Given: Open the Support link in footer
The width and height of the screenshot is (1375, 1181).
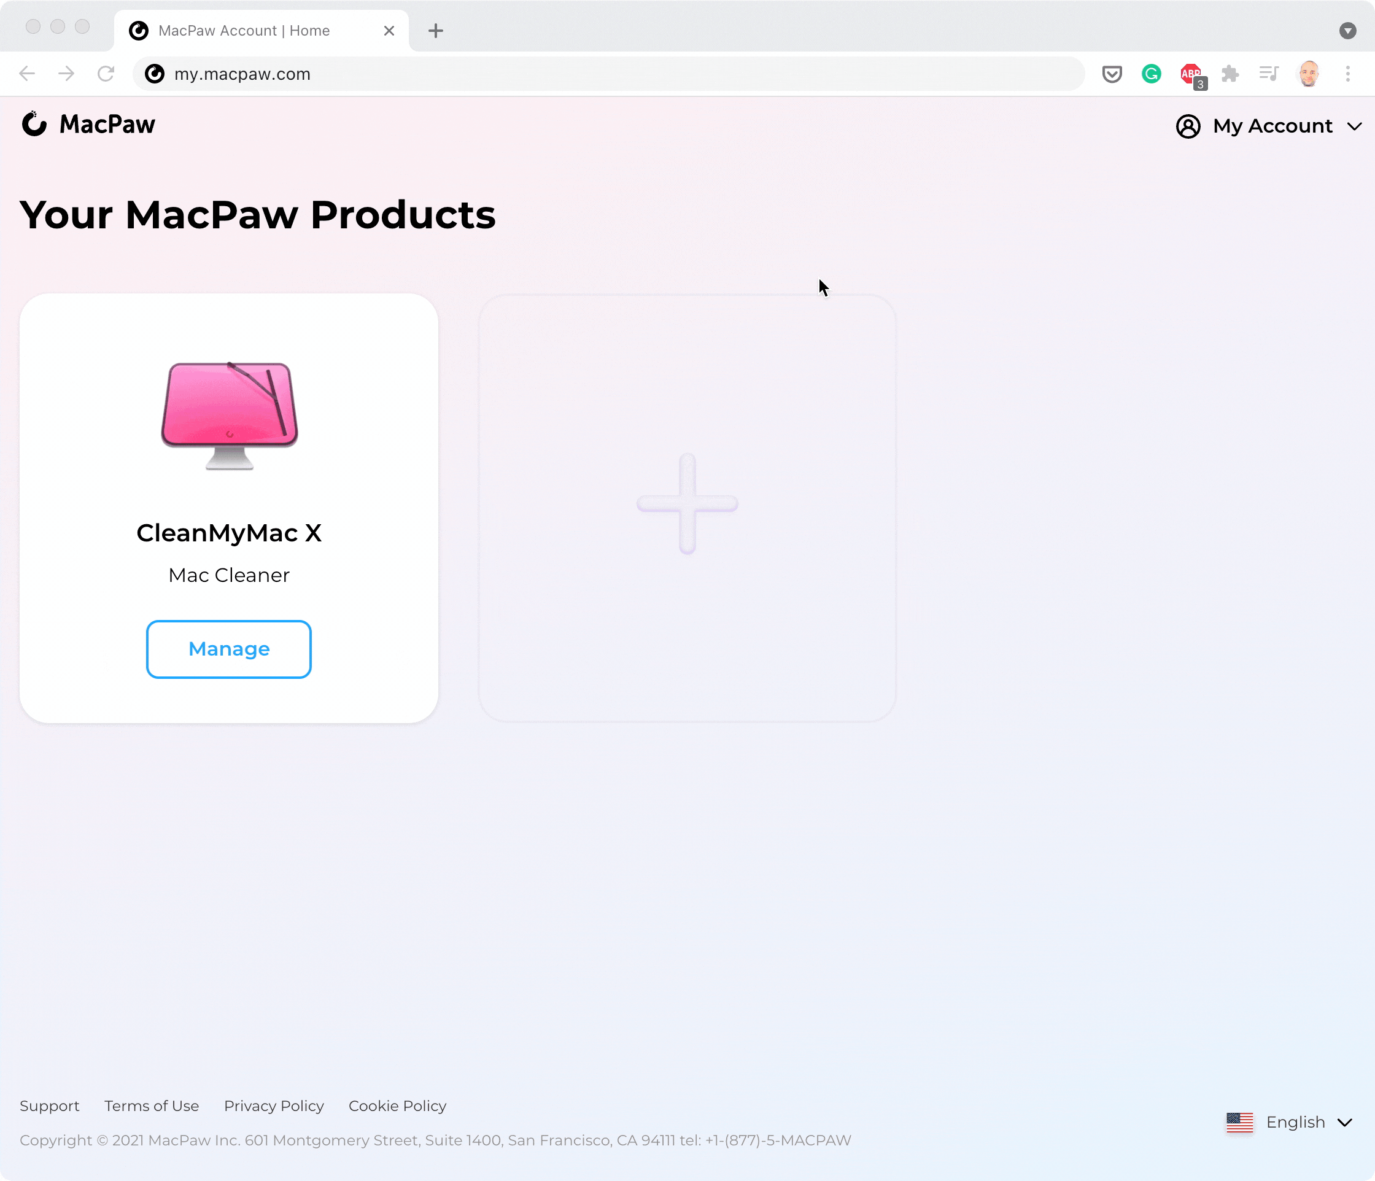Looking at the screenshot, I should pyautogui.click(x=50, y=1105).
